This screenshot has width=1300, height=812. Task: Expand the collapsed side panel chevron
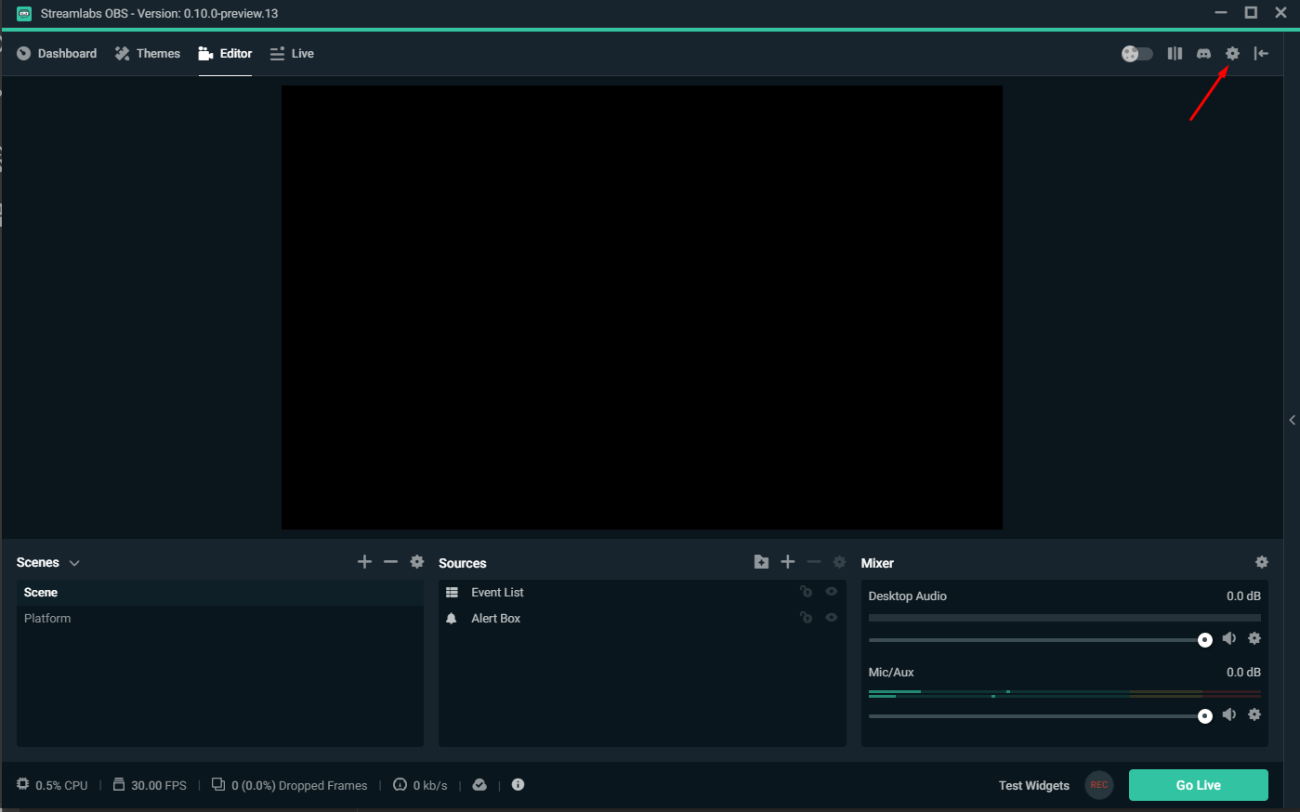1293,420
